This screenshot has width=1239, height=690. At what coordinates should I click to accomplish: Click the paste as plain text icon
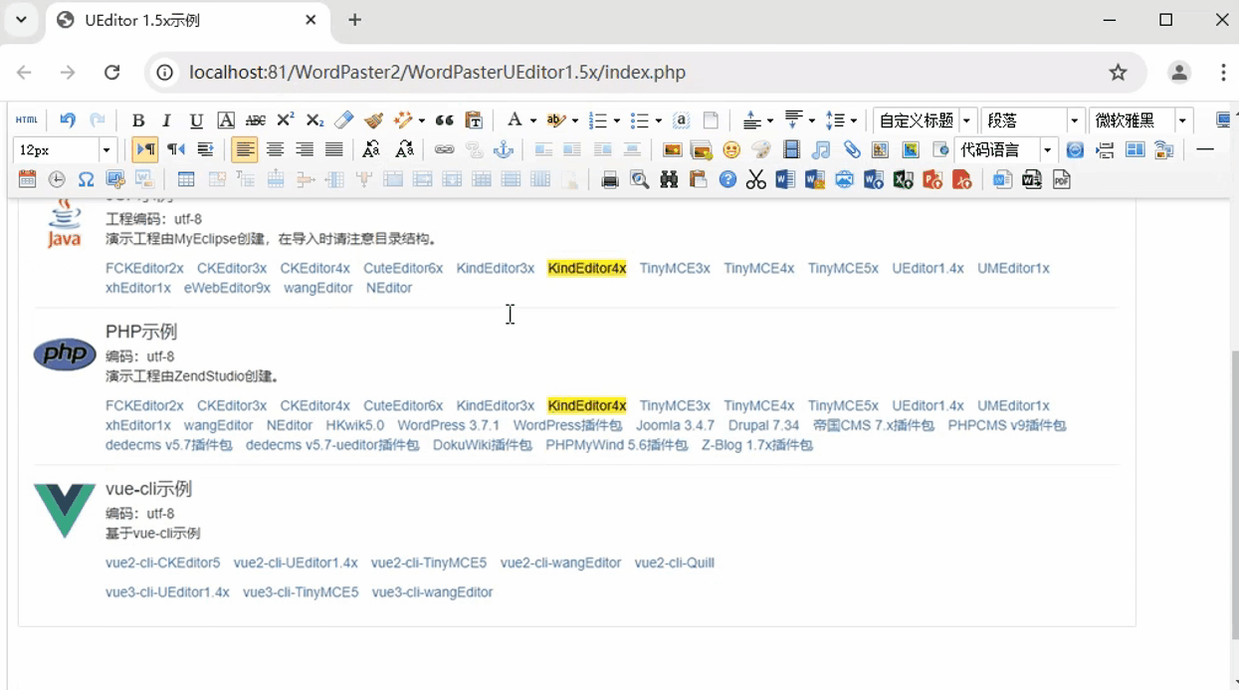coord(475,120)
